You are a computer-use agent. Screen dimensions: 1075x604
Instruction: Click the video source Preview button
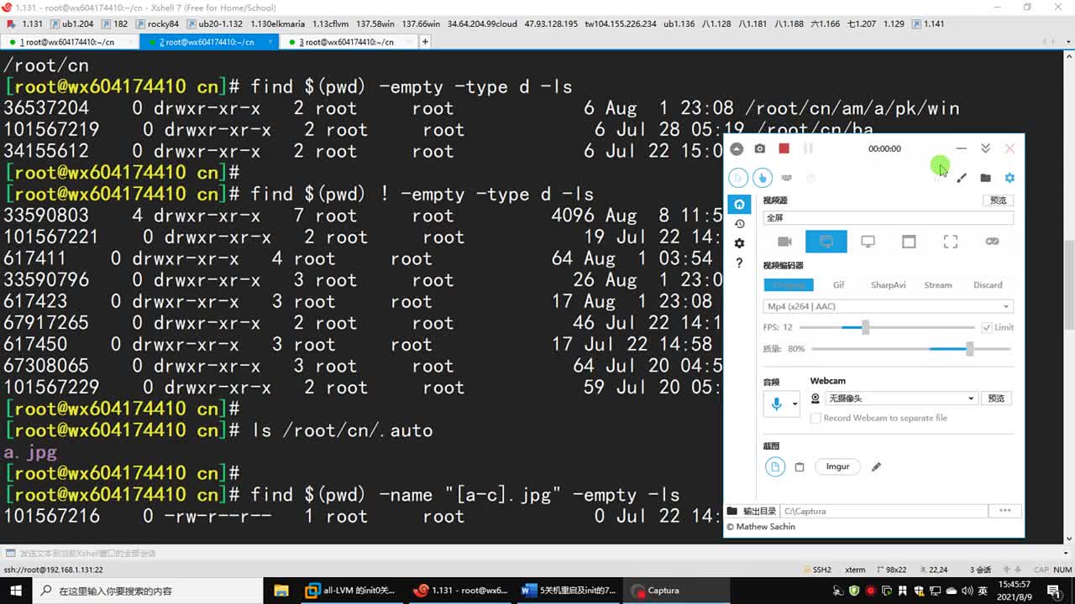tap(998, 200)
